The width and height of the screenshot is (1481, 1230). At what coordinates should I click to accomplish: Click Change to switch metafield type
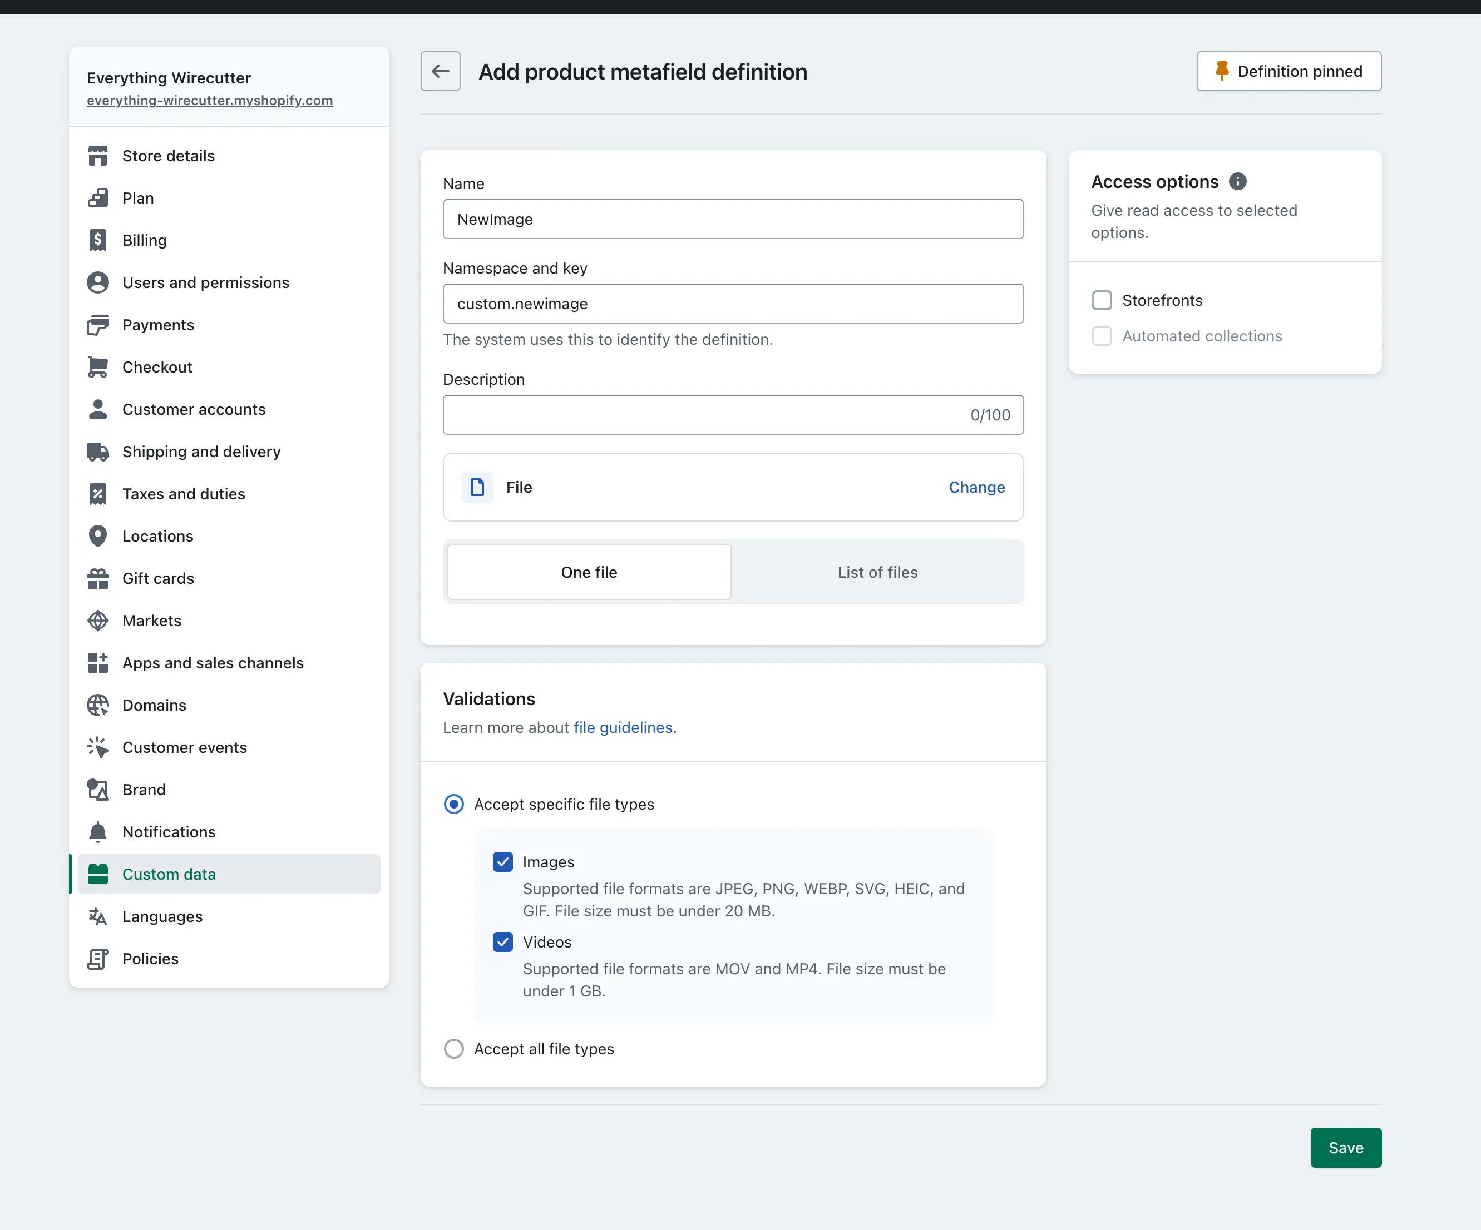(x=977, y=488)
